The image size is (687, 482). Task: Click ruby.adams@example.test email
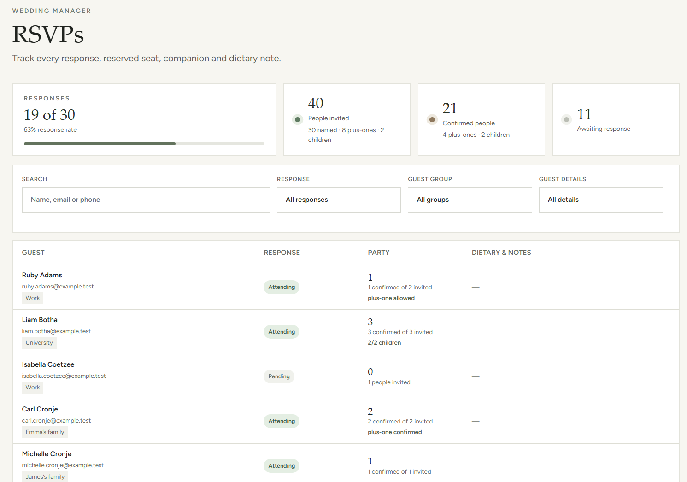coord(58,287)
